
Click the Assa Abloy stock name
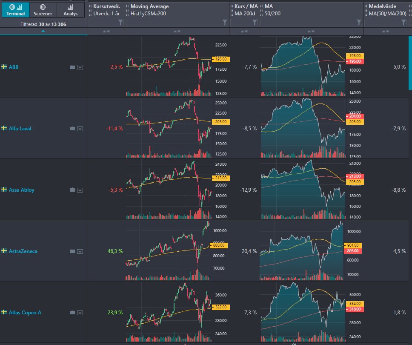click(22, 190)
